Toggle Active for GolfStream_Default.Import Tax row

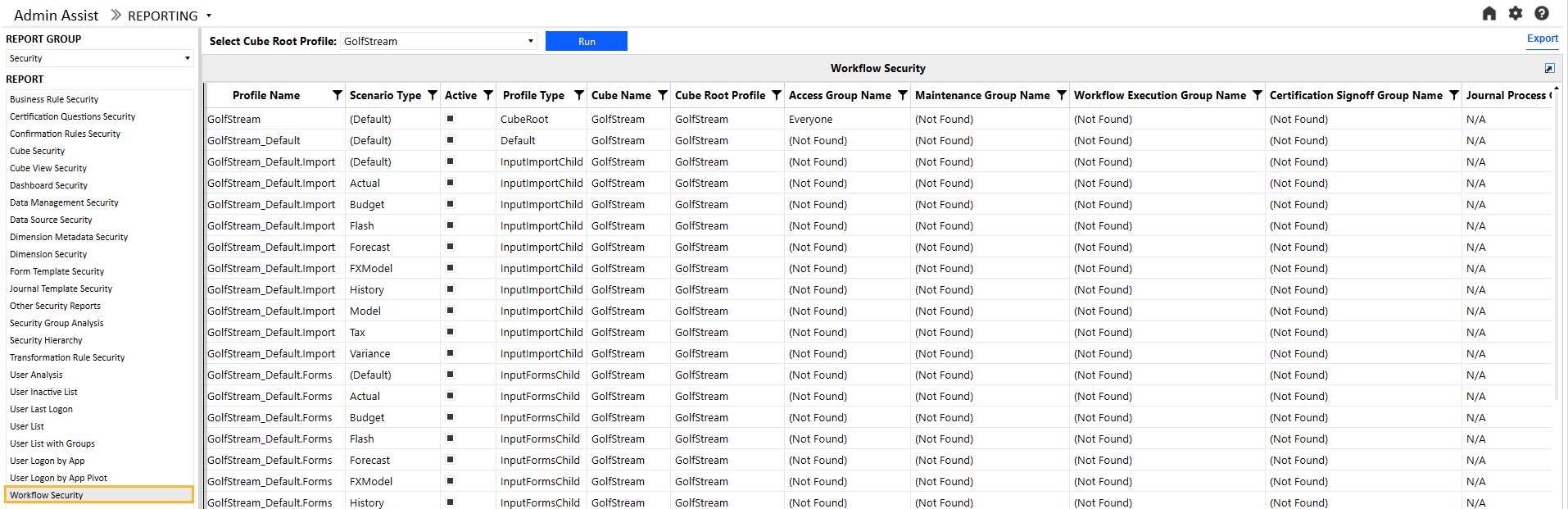450,332
